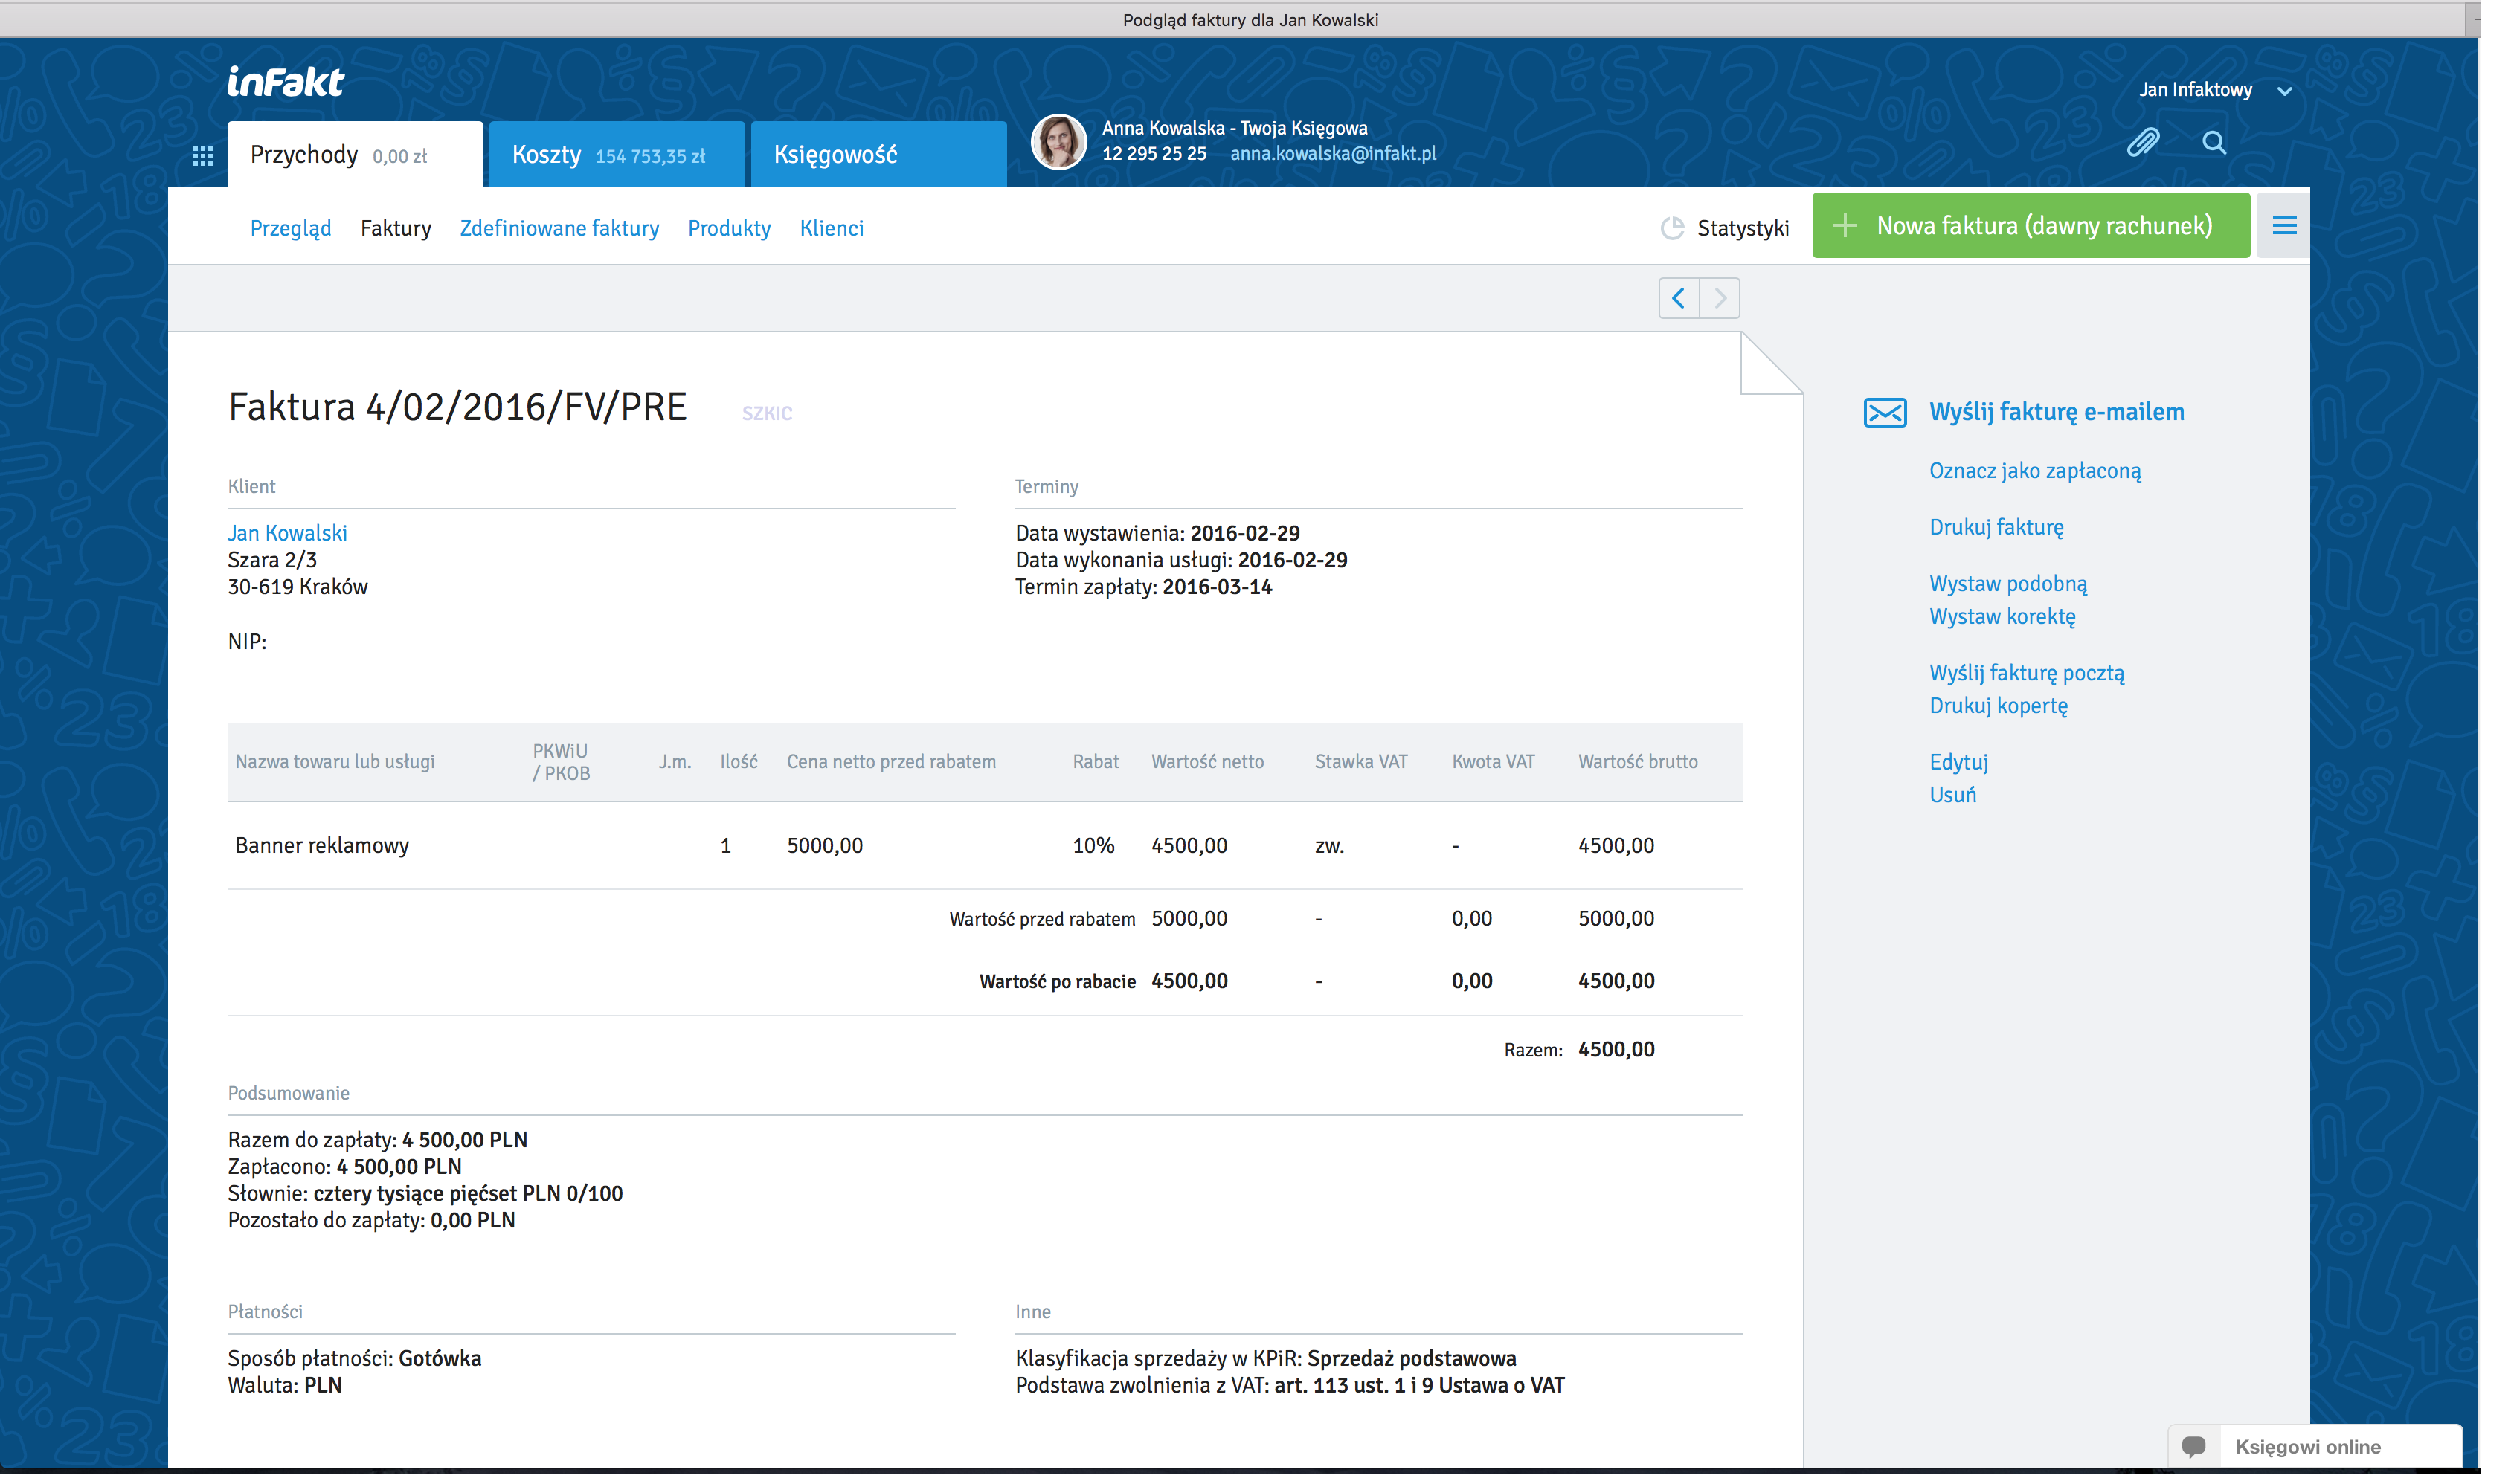Click Anna Kowalska - Twoja Księgowa name
The height and width of the screenshot is (1484, 2514).
tap(1233, 128)
